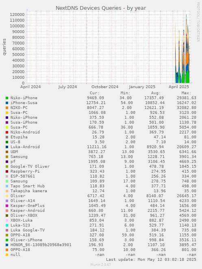This screenshot has height=269, width=202.
Task: Click the Raspberry-Pi device label
Action: (25, 171)
